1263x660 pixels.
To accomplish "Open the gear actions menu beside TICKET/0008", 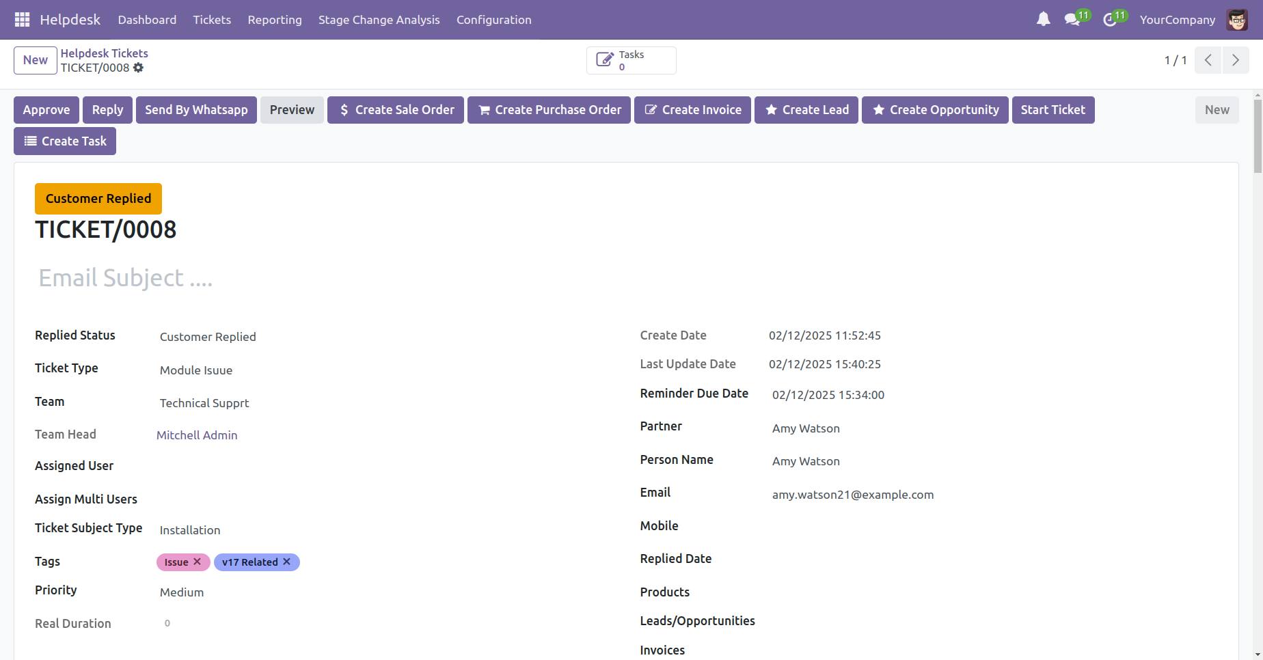I will (139, 68).
